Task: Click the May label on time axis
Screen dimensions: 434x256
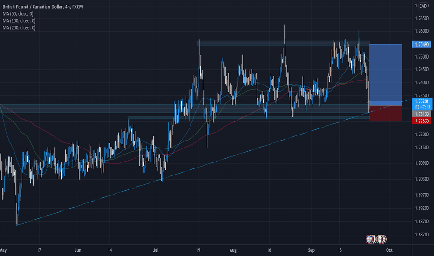Action: coord(3,250)
